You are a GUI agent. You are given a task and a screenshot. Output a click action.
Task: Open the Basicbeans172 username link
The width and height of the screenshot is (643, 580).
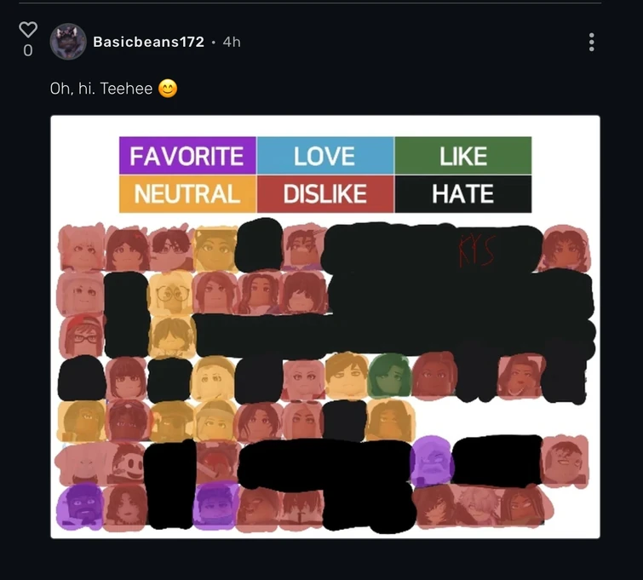(x=148, y=42)
